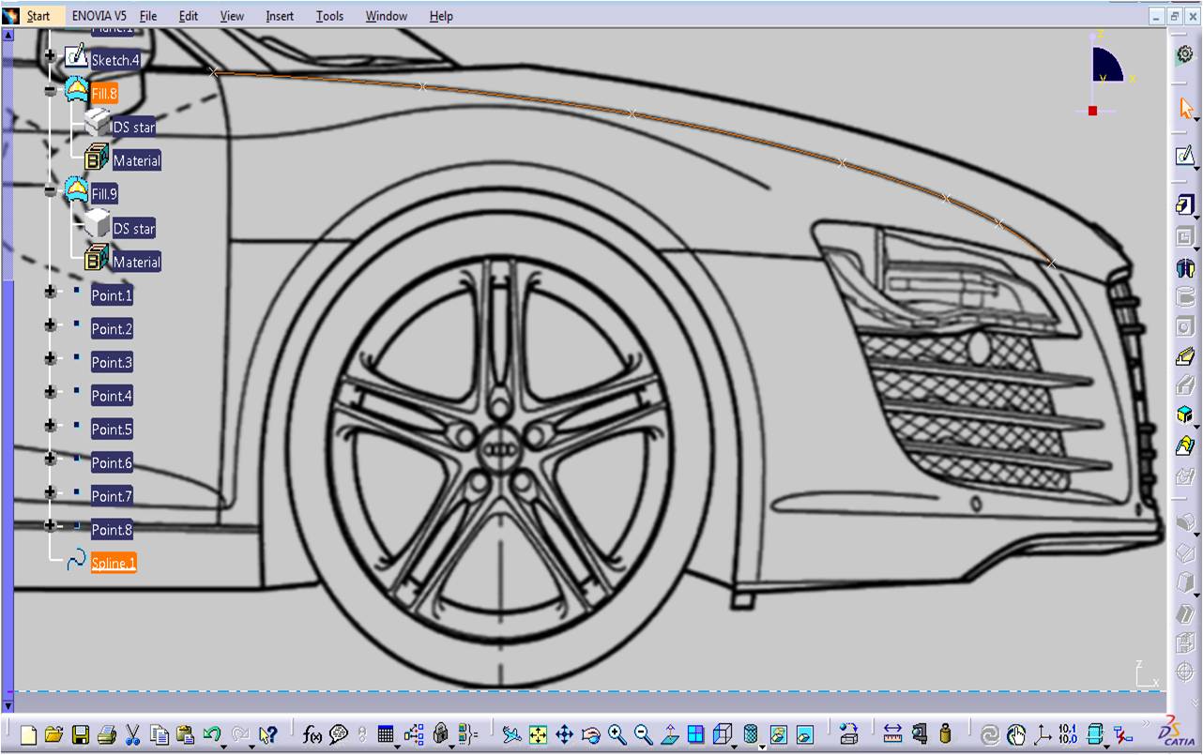Open the Design Table tool
1203x755 pixels.
click(386, 733)
